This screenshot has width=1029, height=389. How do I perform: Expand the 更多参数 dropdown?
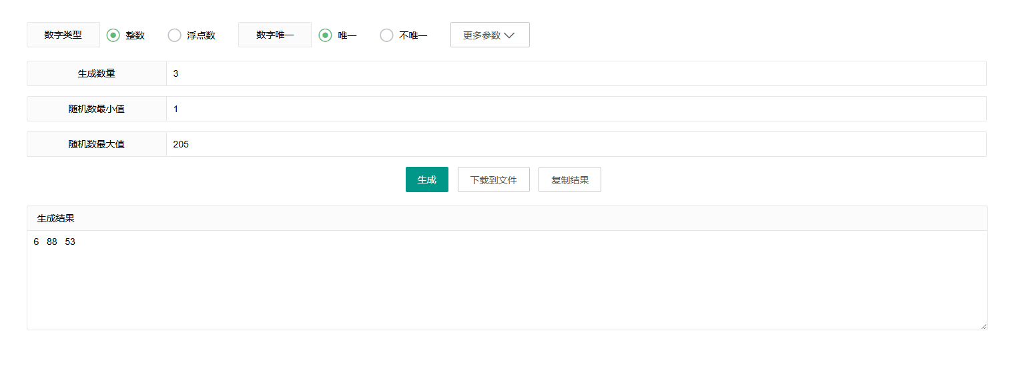point(490,35)
